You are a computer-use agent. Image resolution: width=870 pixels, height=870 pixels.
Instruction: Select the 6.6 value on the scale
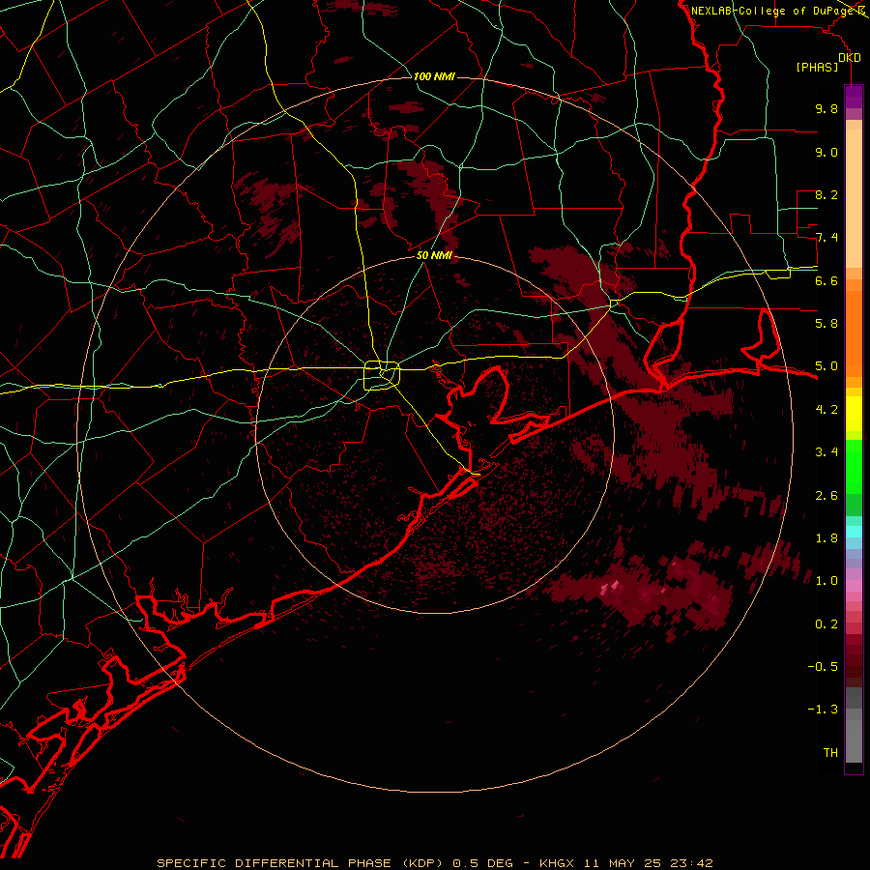(826, 280)
